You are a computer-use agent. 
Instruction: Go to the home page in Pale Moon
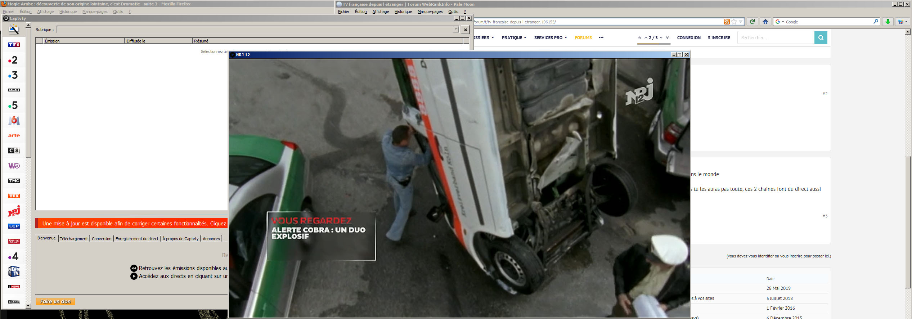point(765,22)
